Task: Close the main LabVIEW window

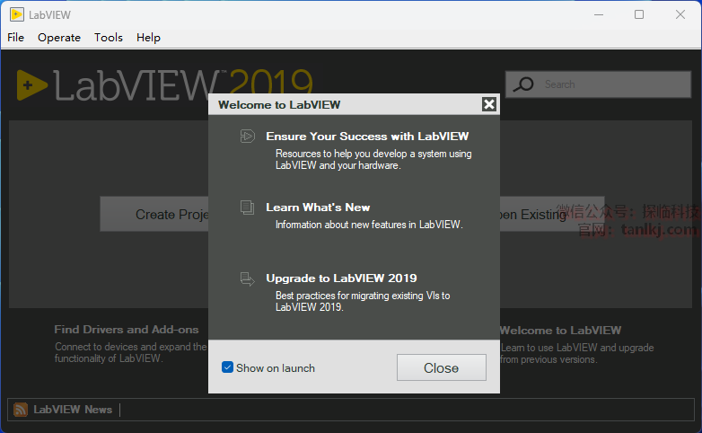Action: (680, 14)
